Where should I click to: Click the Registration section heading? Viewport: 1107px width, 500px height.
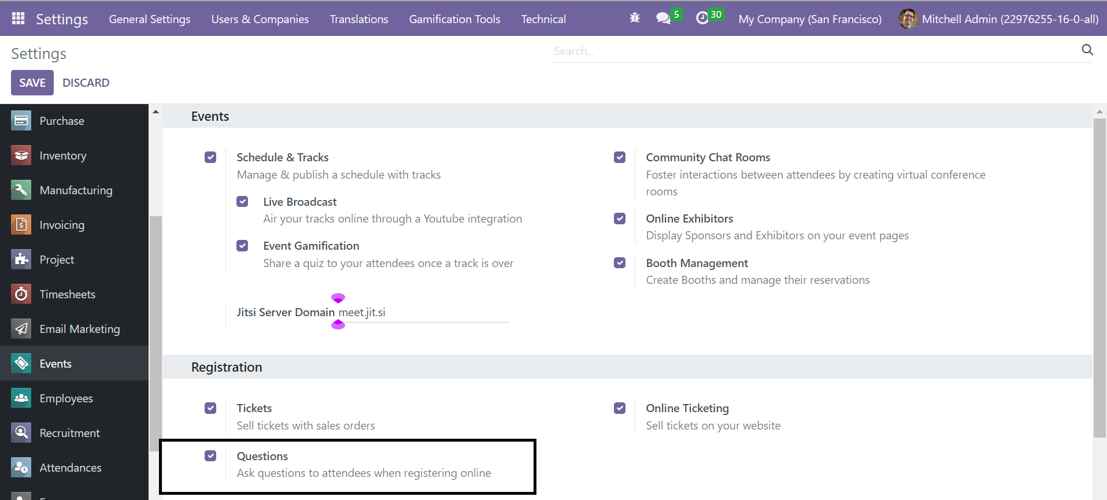pos(227,367)
